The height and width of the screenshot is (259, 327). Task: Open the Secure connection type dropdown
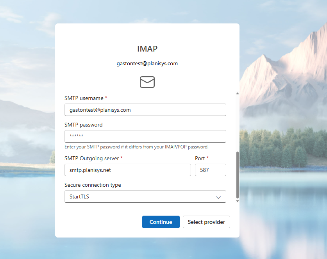[x=145, y=197]
